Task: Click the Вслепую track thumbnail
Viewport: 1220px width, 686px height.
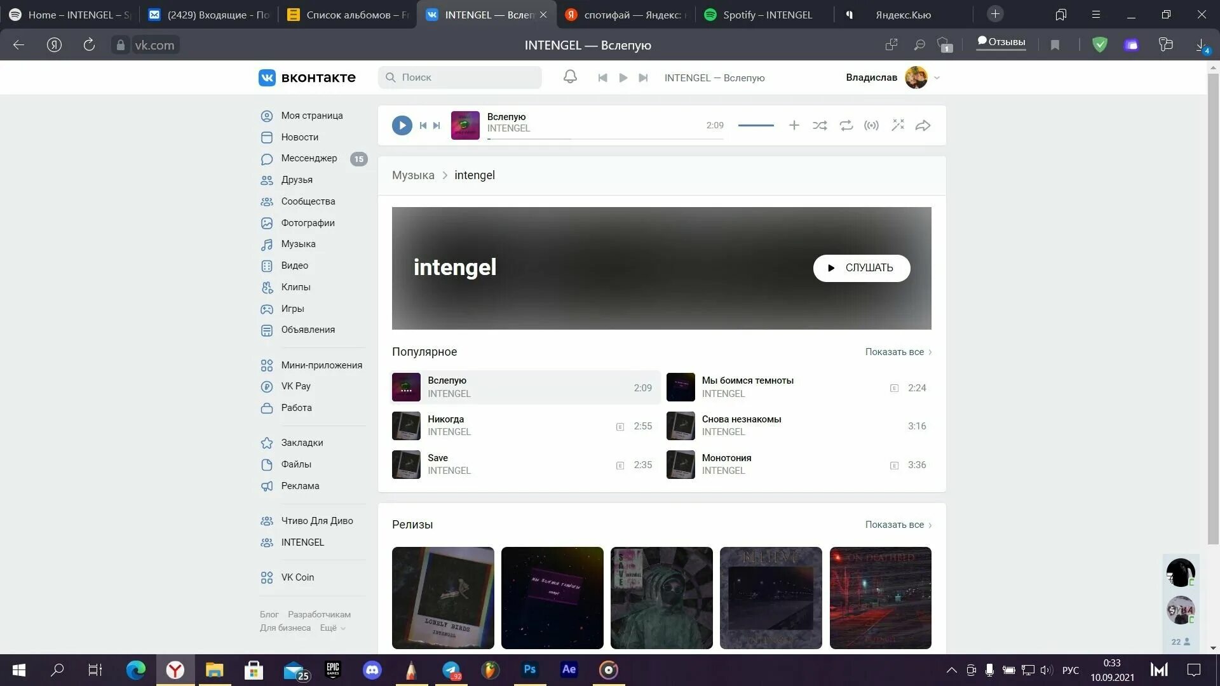Action: point(407,386)
